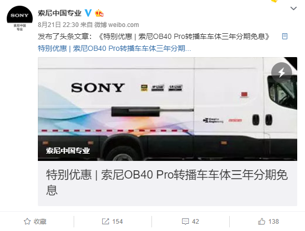Open the 42 comments section
Screen dimensions: 305x231
tap(190, 222)
